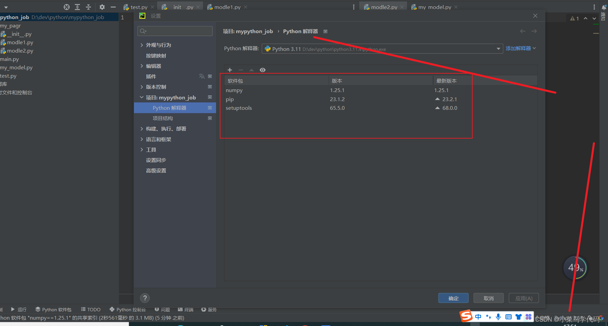Click the settings search input field
This screenshot has width=608, height=326.
175,31
